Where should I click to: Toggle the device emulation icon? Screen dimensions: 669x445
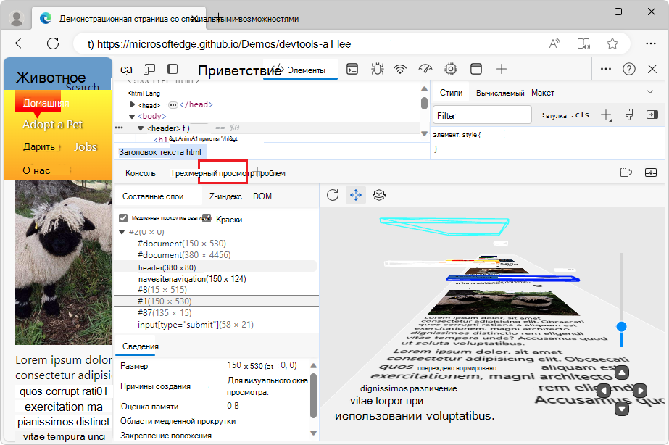tap(149, 69)
